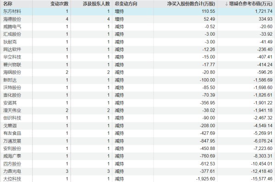This screenshot has height=182, width=275.
Task: Select the -356.95 net shares cell
Action: coord(207,103)
